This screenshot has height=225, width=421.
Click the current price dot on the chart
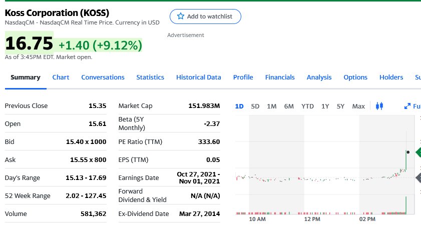[x=408, y=152]
